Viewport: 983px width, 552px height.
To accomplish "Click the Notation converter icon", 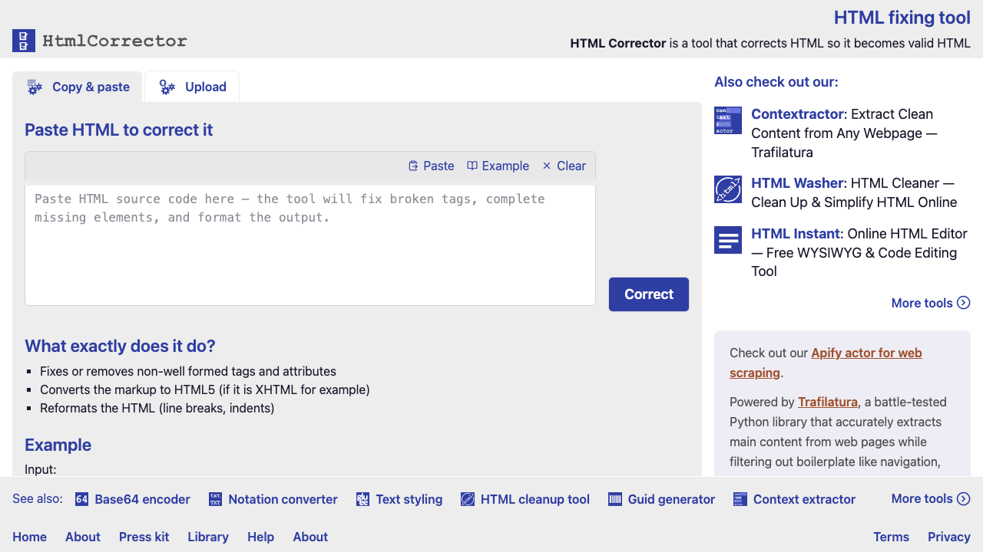I will tap(215, 499).
